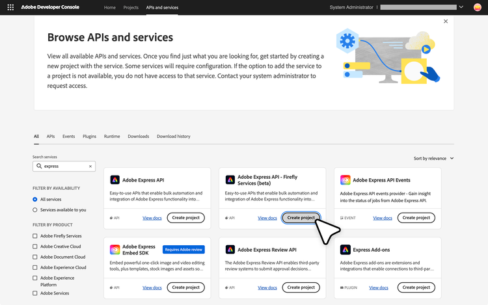Go to Home in top navigation

109,7
